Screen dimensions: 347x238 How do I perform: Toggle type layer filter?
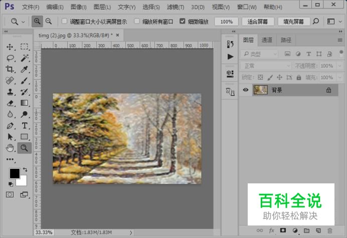tap(308, 54)
